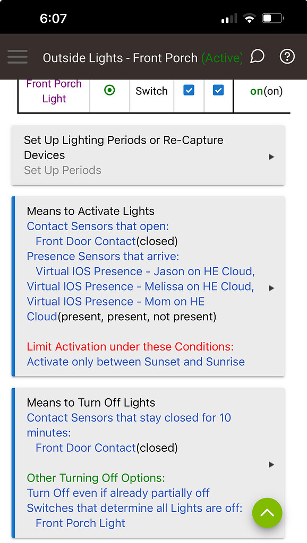Select Virtual IOS Presence - Jason on HE Cloud
Screen dimensions: 307x543
tap(144, 271)
